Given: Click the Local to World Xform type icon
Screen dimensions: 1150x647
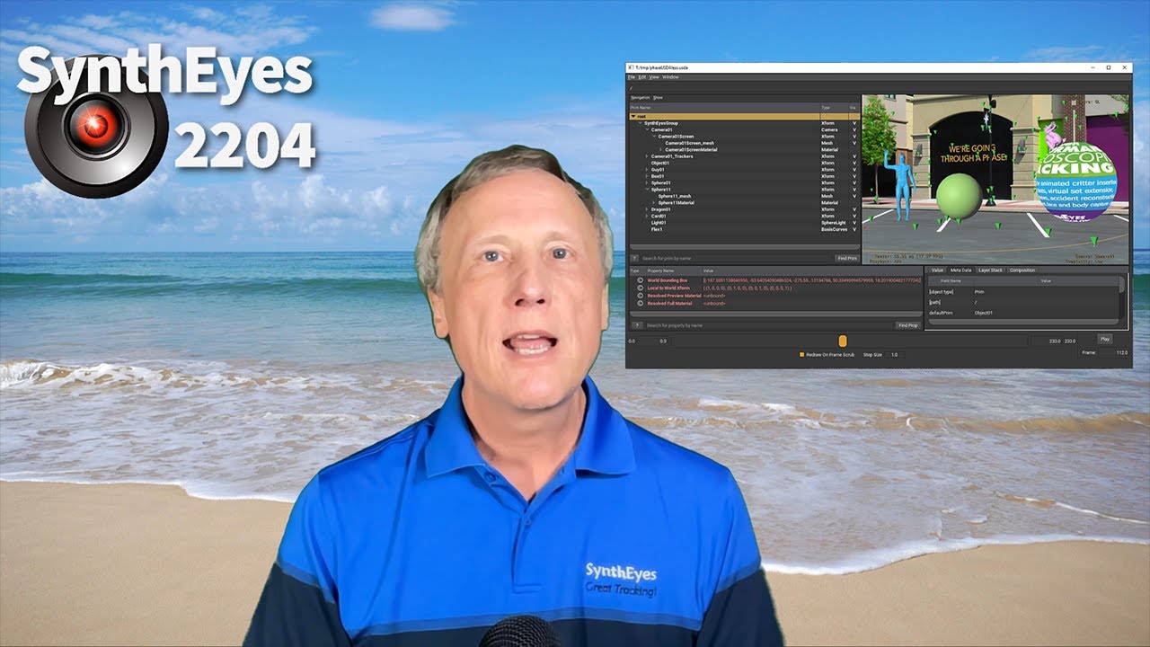Looking at the screenshot, I should click(641, 288).
